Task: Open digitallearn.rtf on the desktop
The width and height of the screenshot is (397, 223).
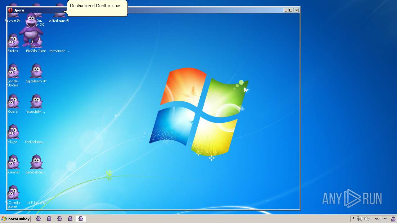Action: [36, 73]
